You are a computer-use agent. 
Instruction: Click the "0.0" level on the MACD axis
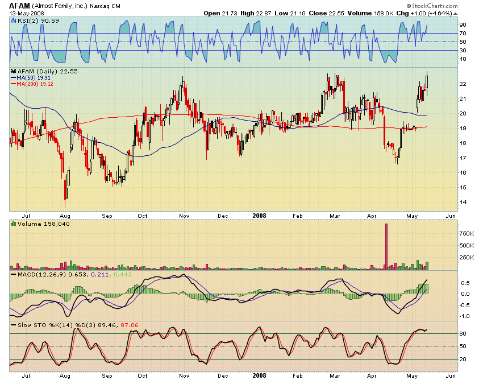tap(465, 294)
